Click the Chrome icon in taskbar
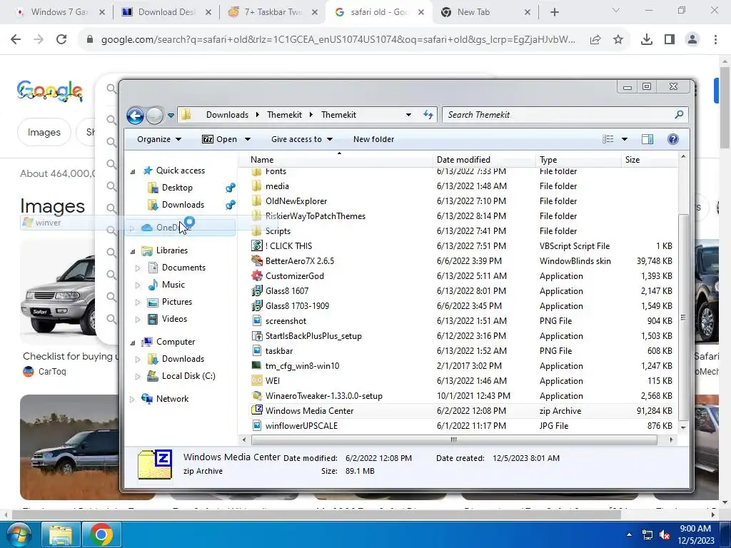Viewport: 731px width, 548px height. point(101,534)
